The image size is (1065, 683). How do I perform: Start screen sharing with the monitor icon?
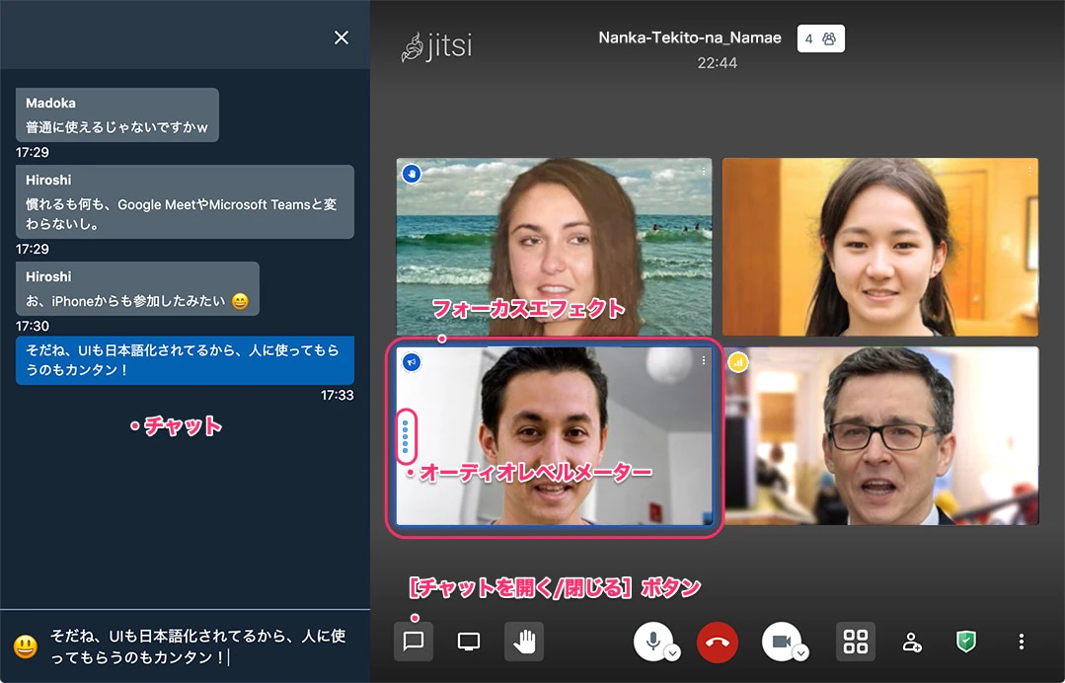tap(469, 642)
